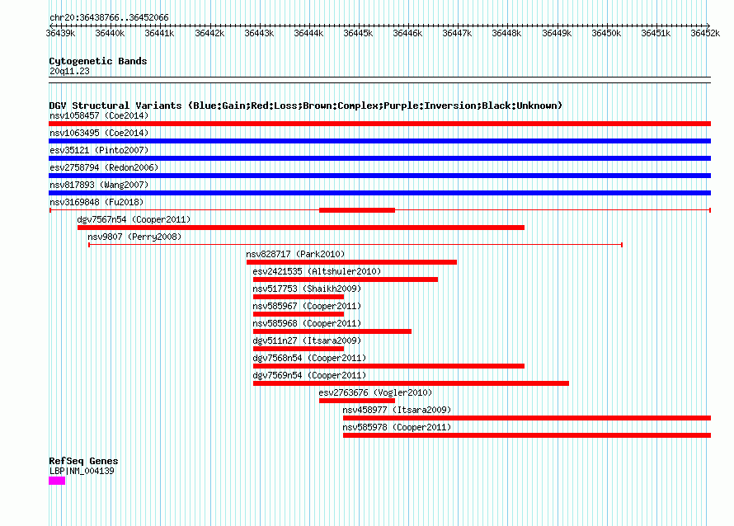Click the 36445k ruler position label
Viewport: 734px width, 526px height.
tap(358, 33)
